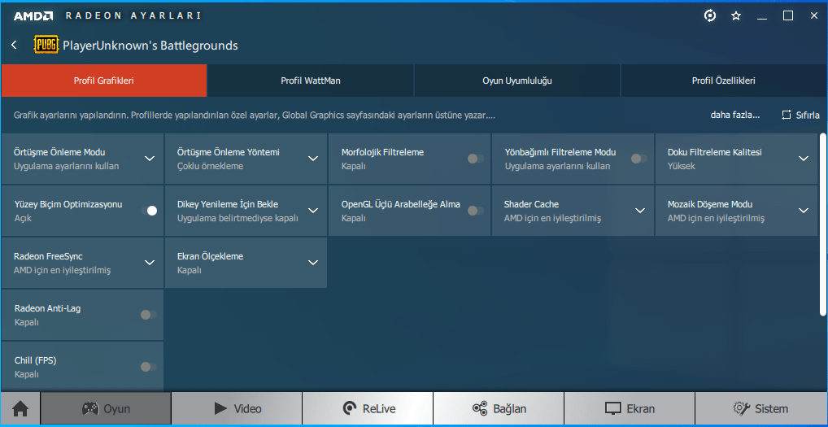The height and width of the screenshot is (427, 828).
Task: Click the Sıfırla reset icon
Action: click(x=787, y=115)
